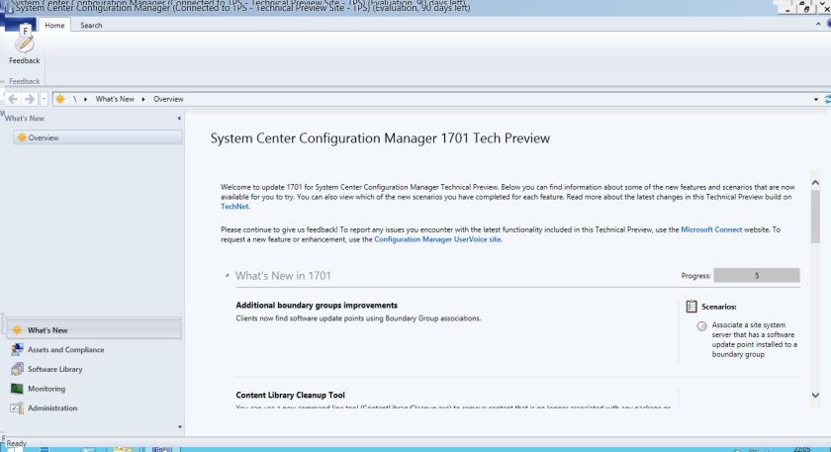Expand the chevron after What's New breadcrumb
Screen dimensions: 831x452
point(143,99)
